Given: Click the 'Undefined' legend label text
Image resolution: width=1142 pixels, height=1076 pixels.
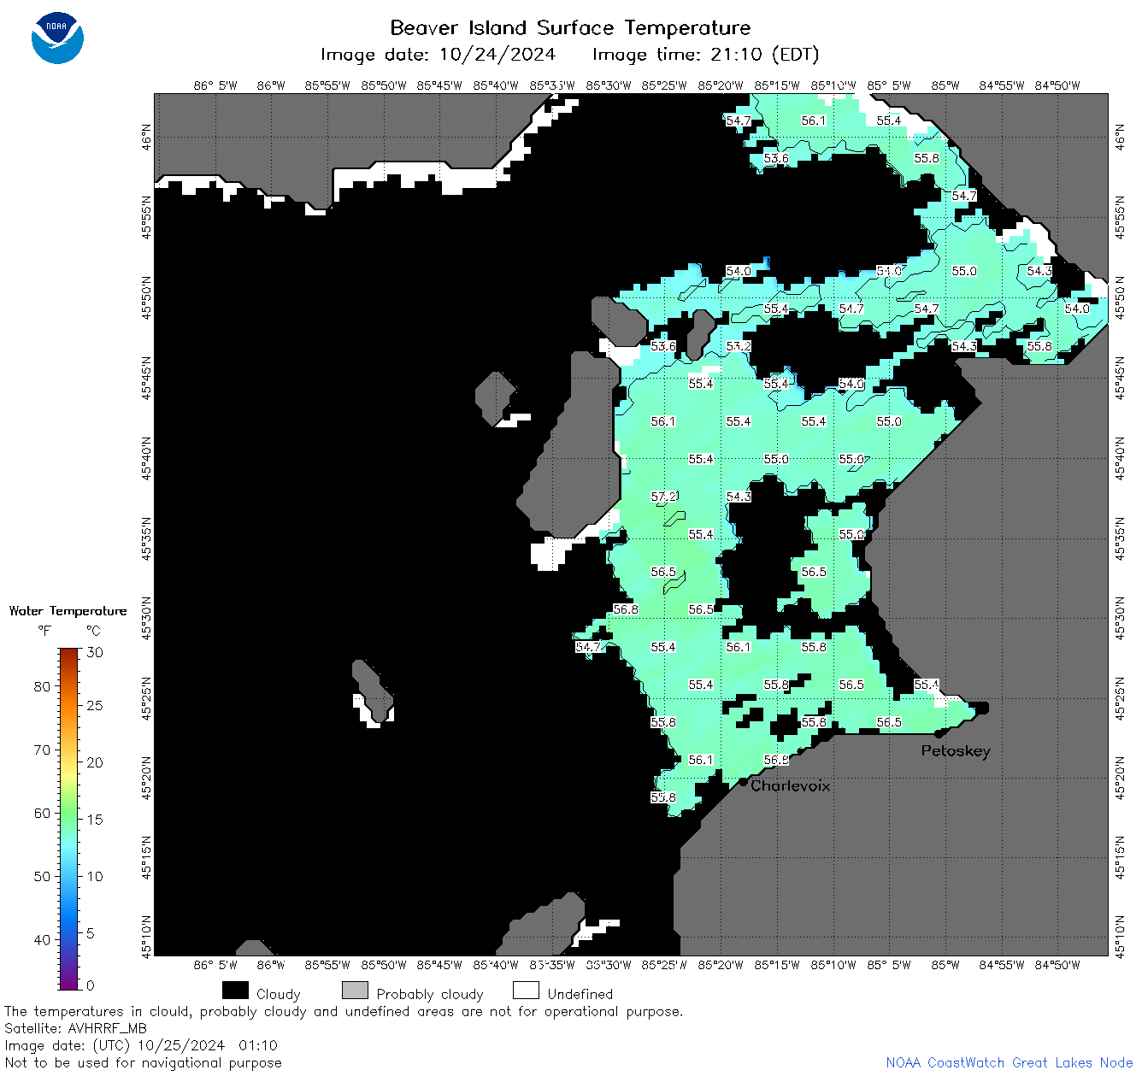Looking at the screenshot, I should point(580,994).
